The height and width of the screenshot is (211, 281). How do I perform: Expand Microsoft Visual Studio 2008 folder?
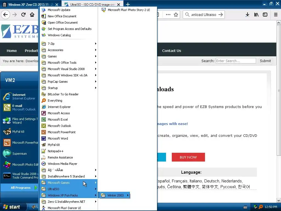pyautogui.click(x=69, y=69)
